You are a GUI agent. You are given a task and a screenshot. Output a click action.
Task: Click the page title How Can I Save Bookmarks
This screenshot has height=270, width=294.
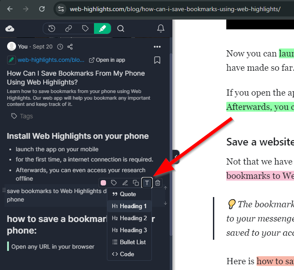76,78
